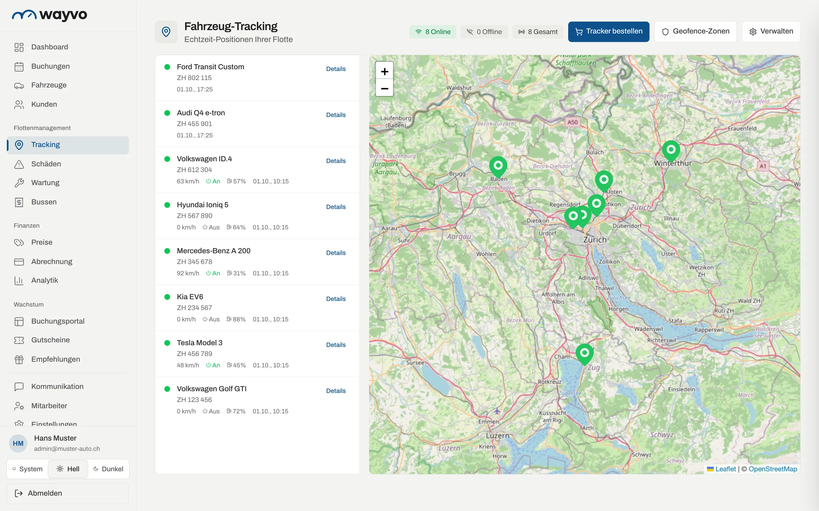Go to Fahrzeuge page
This screenshot has width=819, height=511.
pos(68,85)
